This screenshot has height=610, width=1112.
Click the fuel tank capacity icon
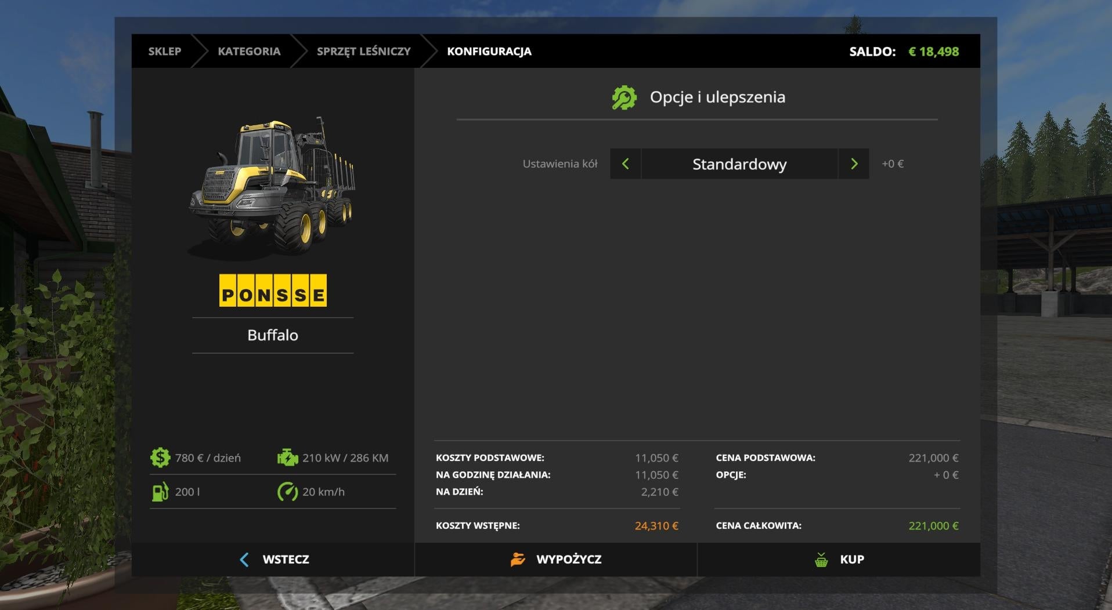click(x=160, y=492)
